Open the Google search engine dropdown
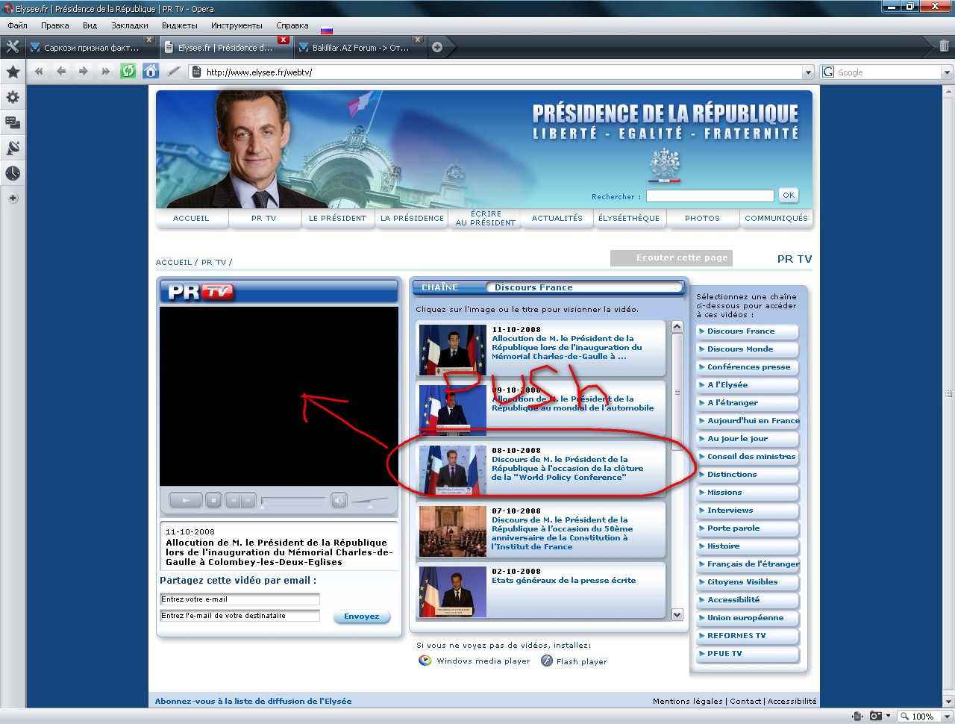955x724 pixels. click(947, 72)
